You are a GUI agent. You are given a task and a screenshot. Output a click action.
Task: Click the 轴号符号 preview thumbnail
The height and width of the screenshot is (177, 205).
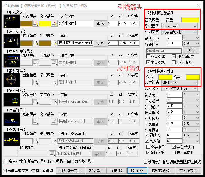11,100
